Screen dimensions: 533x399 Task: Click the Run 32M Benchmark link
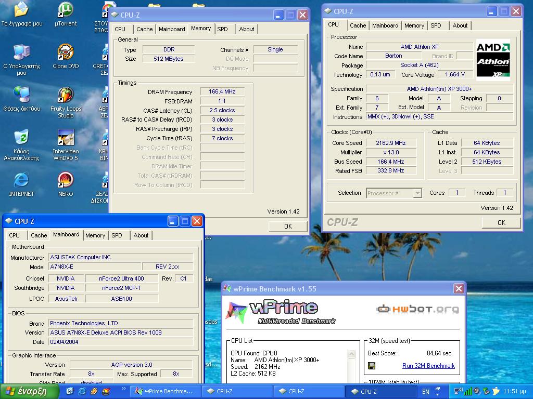coord(428,366)
